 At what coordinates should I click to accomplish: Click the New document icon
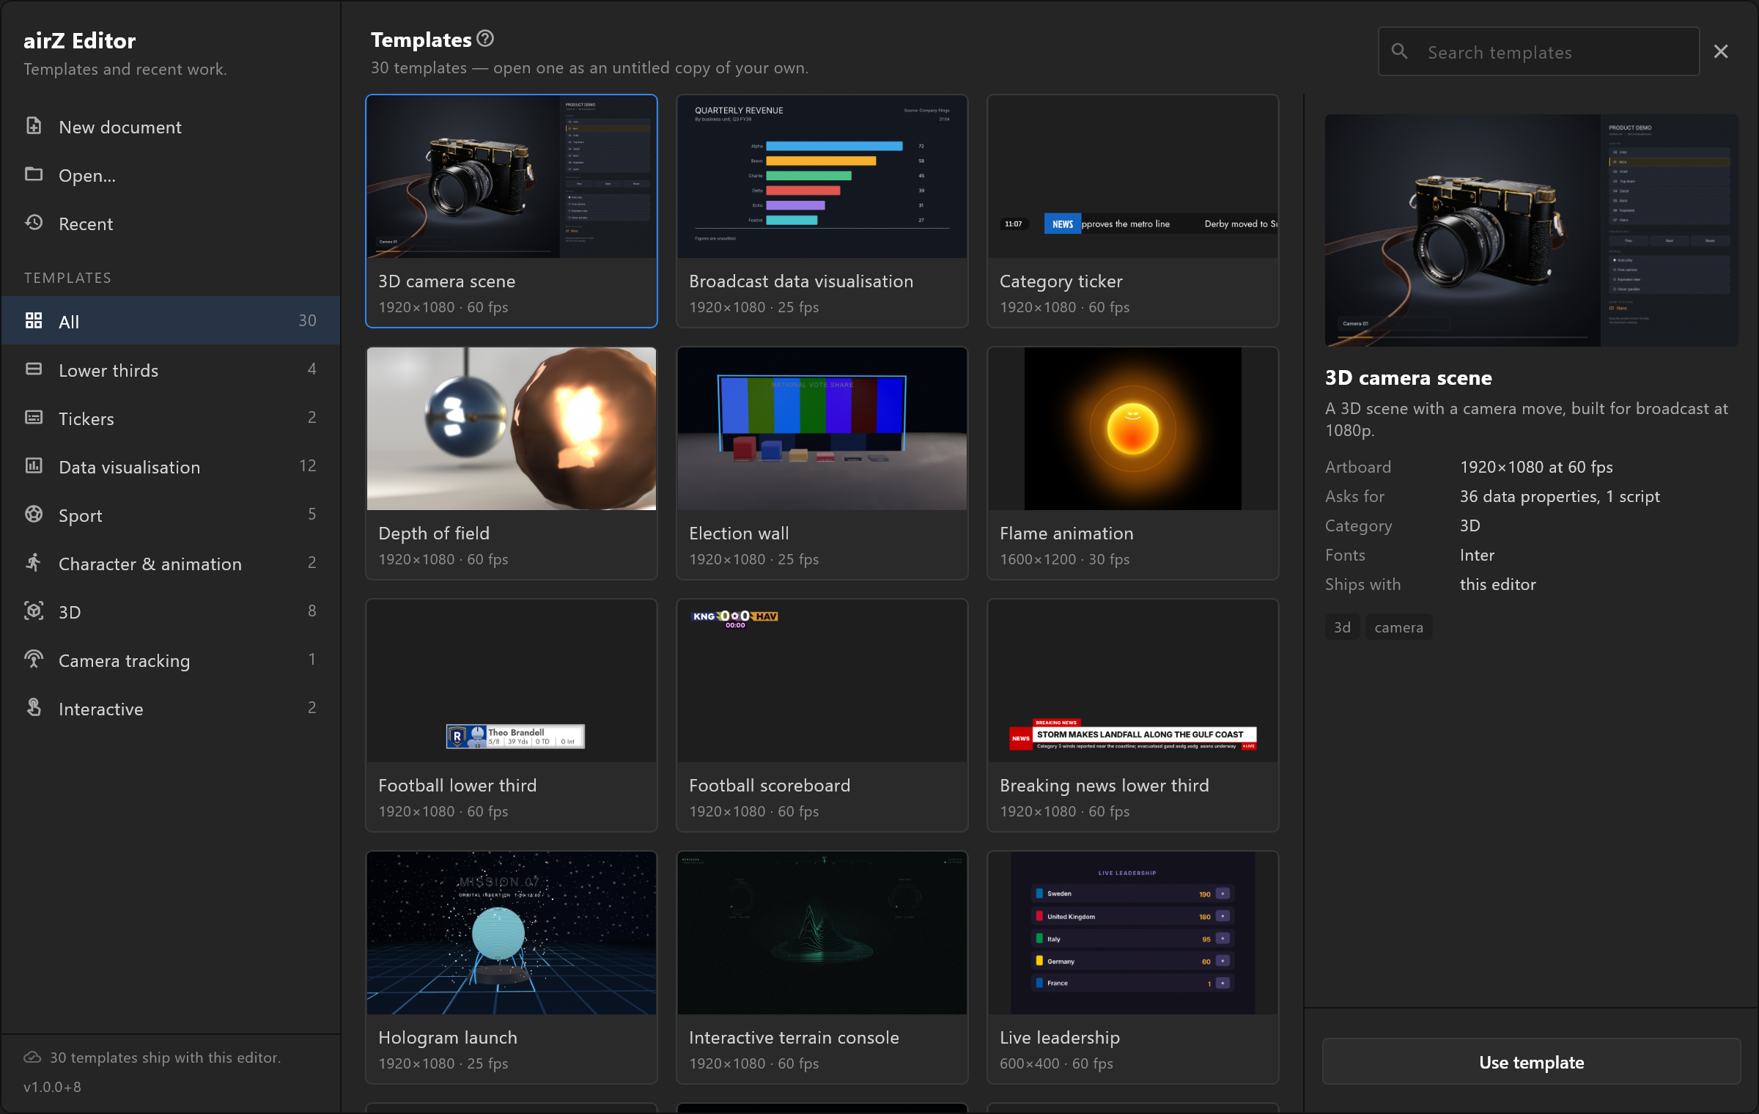coord(34,126)
